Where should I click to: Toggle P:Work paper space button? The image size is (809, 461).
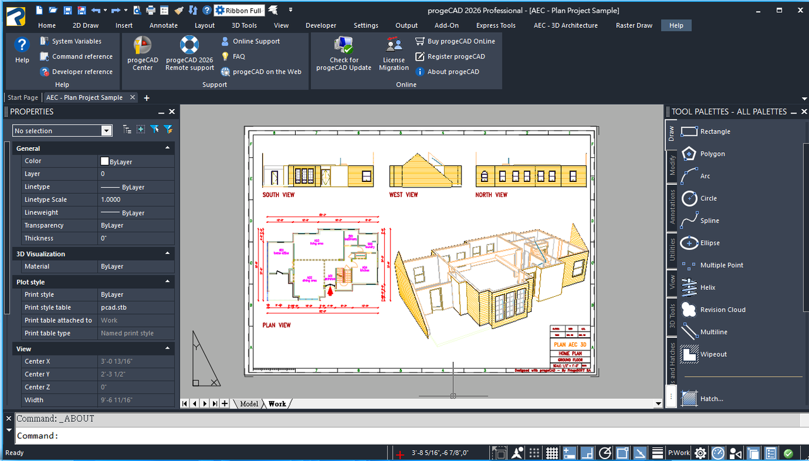679,453
